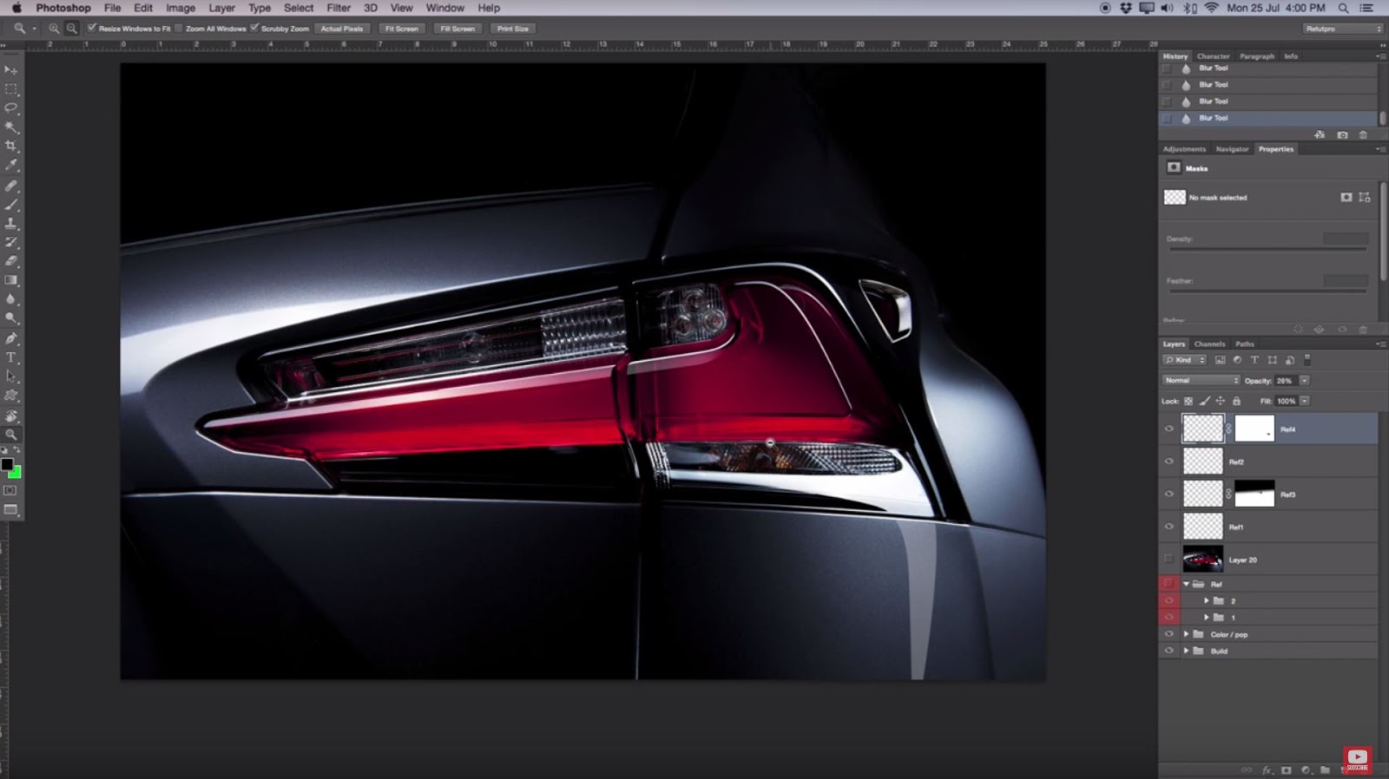This screenshot has height=779, width=1389.
Task: Create new document from current state
Action: [x=1320, y=135]
